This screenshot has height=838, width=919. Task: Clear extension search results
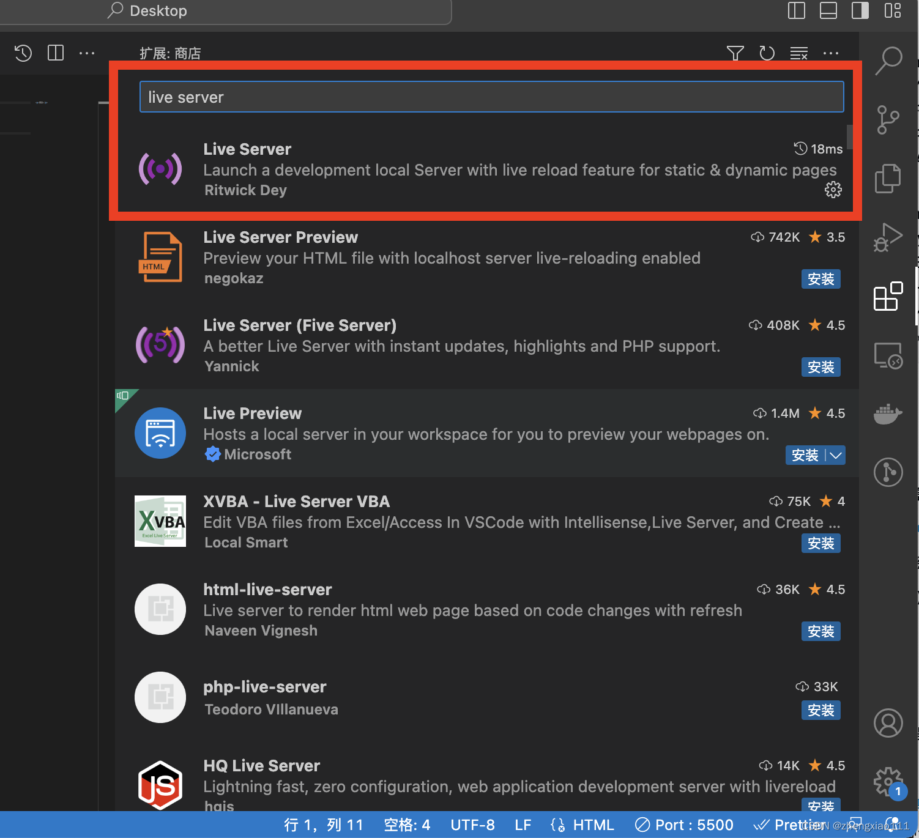[x=799, y=53]
